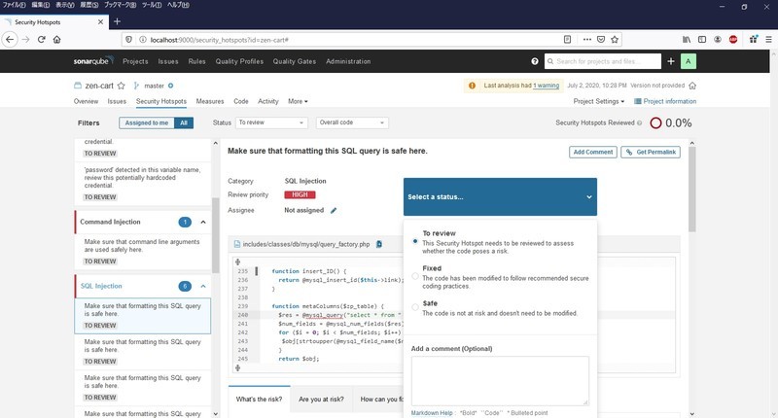
Task: Expand code lines above line 235
Action: coord(237,261)
